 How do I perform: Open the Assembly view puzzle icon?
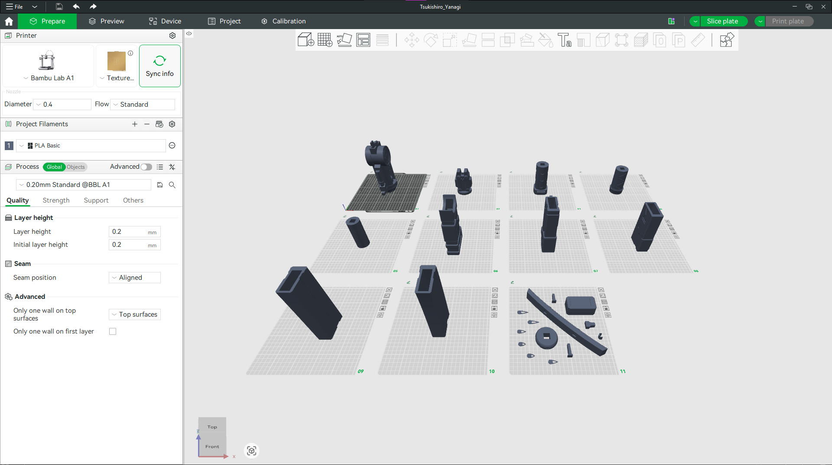coord(726,40)
